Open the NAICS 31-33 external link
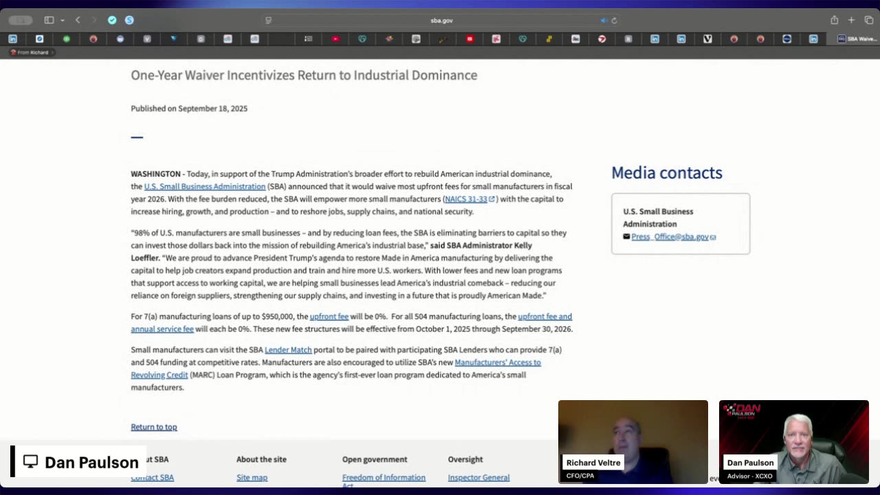The width and height of the screenshot is (880, 495). point(470,199)
